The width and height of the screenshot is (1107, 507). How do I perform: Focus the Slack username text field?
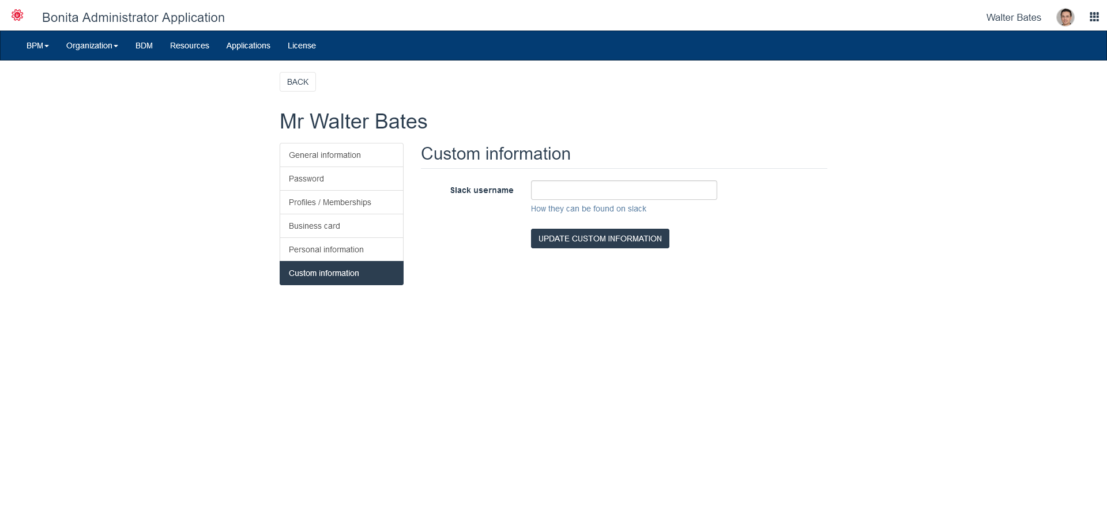[623, 190]
